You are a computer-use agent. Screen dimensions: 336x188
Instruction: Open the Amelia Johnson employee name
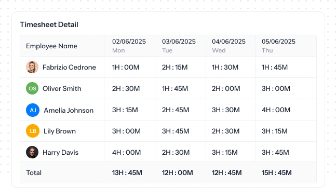pyautogui.click(x=69, y=110)
